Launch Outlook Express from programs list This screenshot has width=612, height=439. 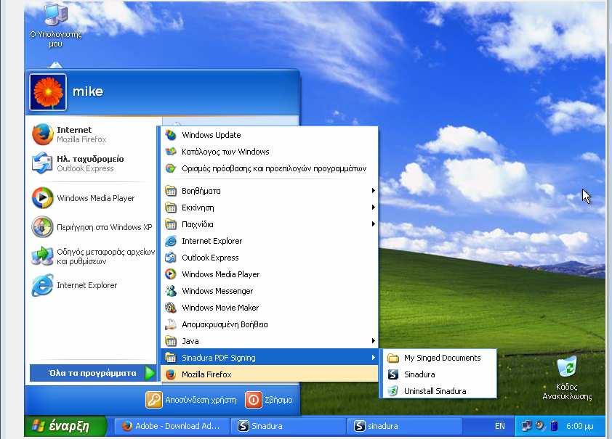coord(270,258)
